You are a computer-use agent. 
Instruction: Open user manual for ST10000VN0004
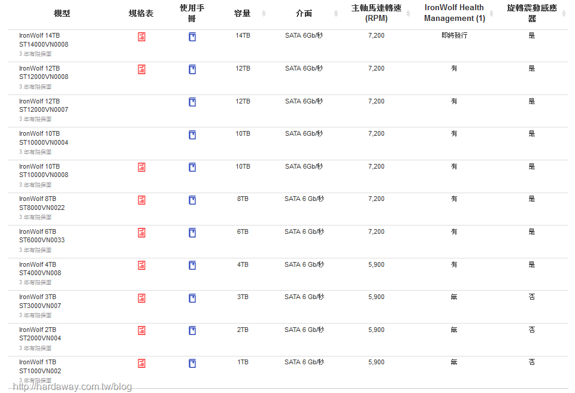[x=192, y=135]
